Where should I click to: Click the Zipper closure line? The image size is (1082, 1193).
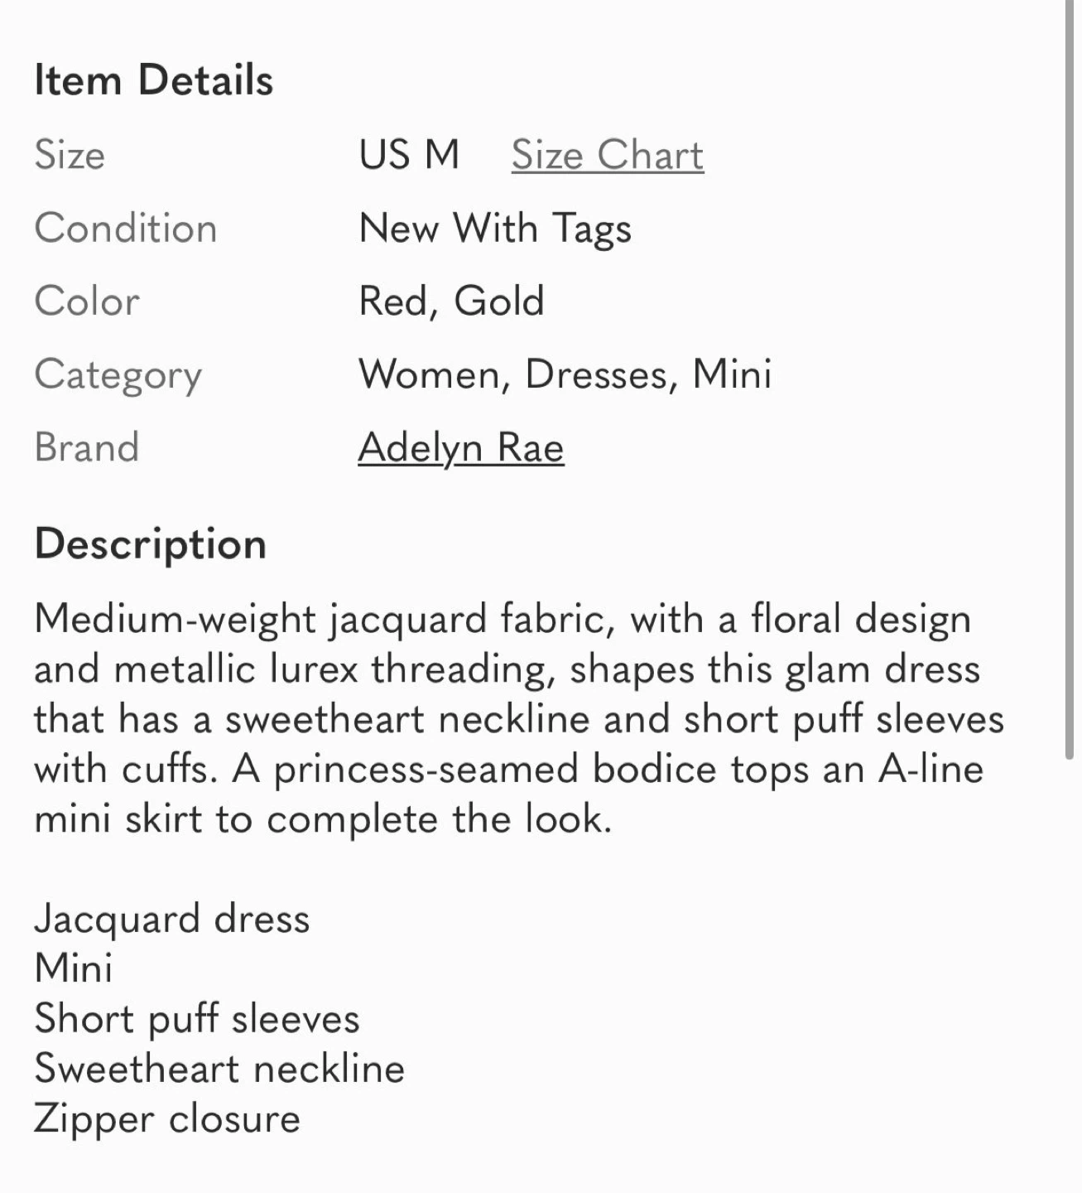167,1119
